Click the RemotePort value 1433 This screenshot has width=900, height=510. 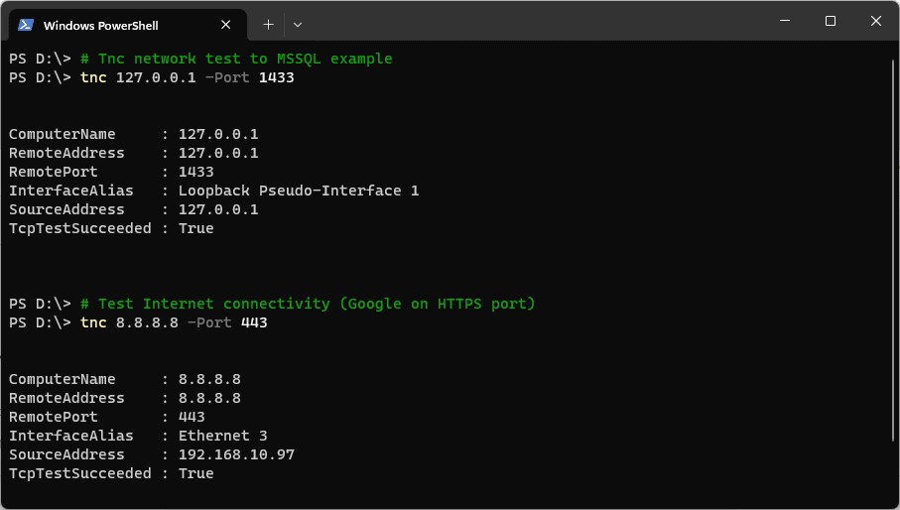click(x=195, y=172)
